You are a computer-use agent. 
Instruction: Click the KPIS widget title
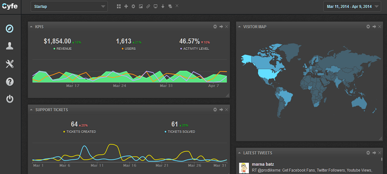click(39, 27)
